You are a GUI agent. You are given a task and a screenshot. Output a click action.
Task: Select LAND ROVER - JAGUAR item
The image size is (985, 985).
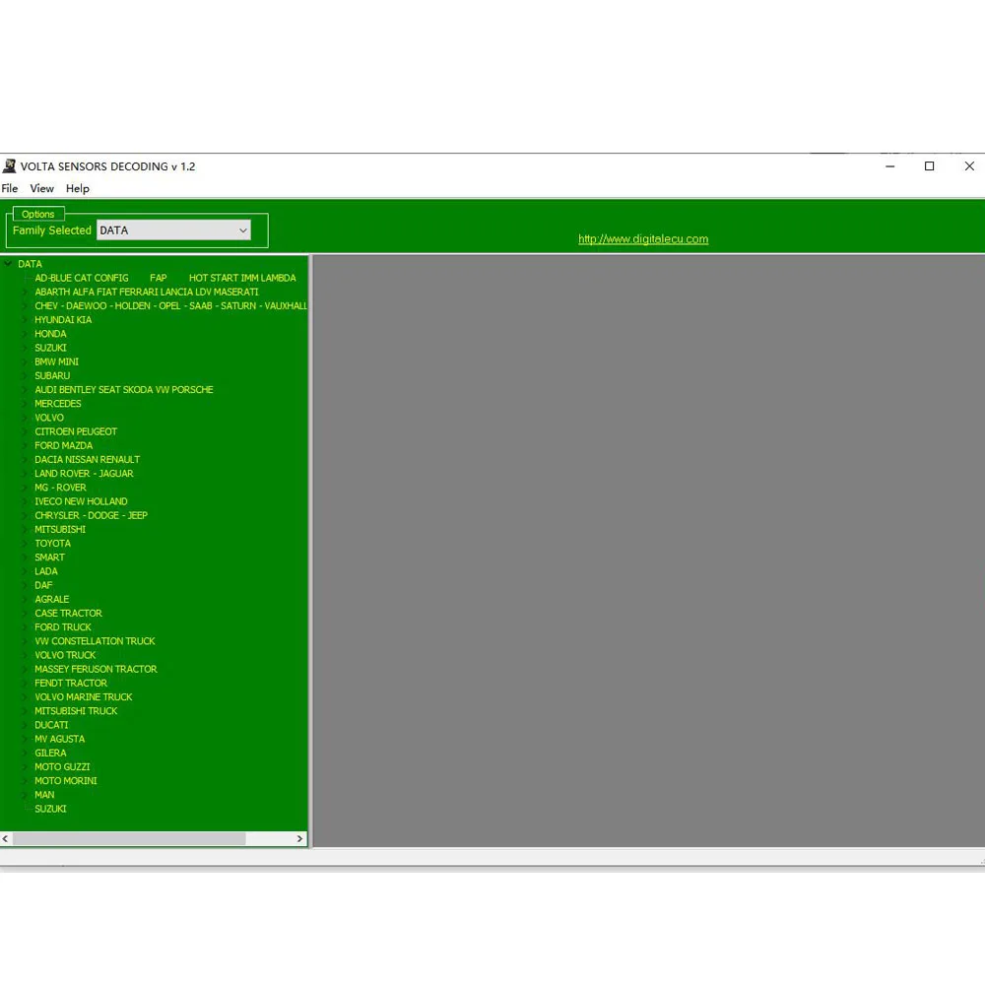tap(84, 474)
